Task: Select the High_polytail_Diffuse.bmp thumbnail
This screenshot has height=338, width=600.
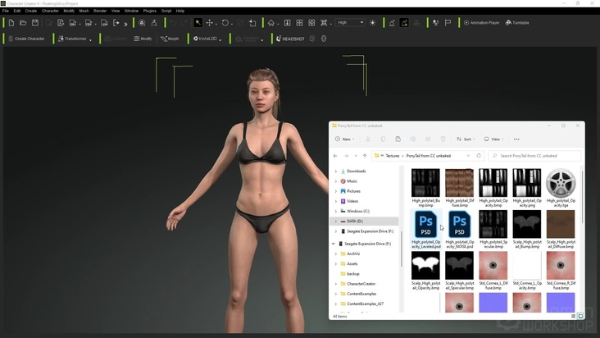Action: [459, 184]
